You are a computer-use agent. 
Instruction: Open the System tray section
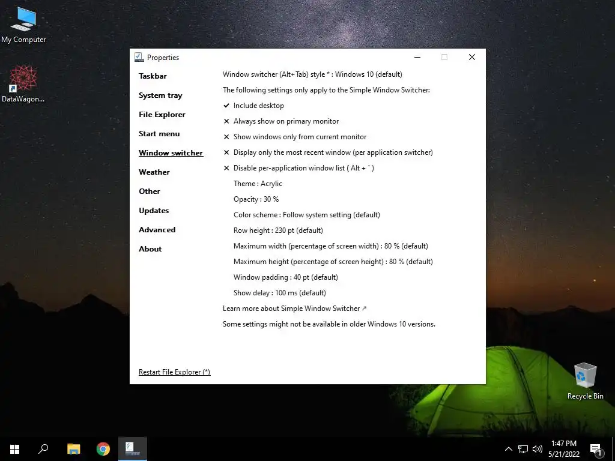(160, 95)
